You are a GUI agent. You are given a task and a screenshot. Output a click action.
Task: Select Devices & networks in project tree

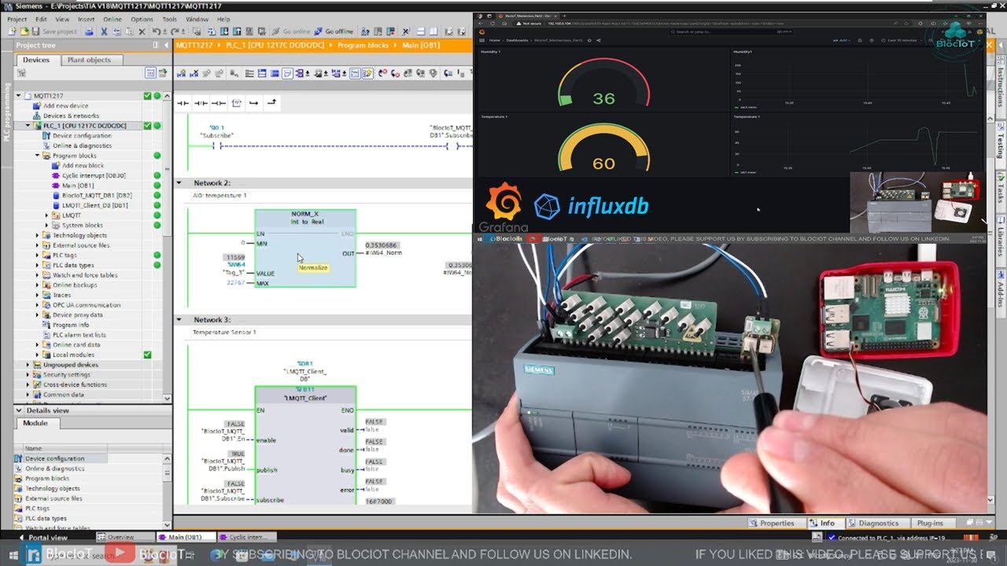pos(71,116)
